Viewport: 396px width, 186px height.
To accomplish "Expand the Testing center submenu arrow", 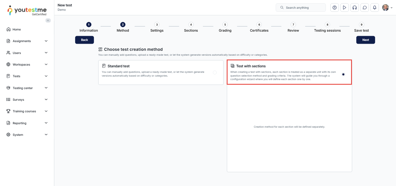I will point(46,88).
